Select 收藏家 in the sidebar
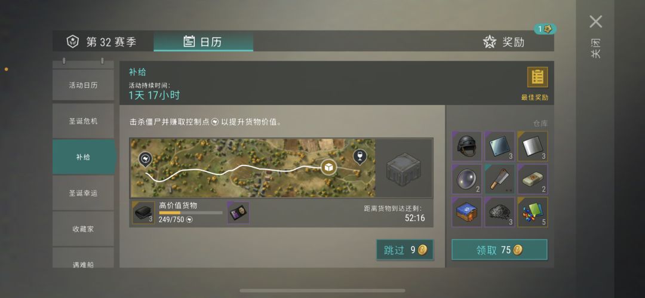The height and width of the screenshot is (298, 645). coord(83,229)
